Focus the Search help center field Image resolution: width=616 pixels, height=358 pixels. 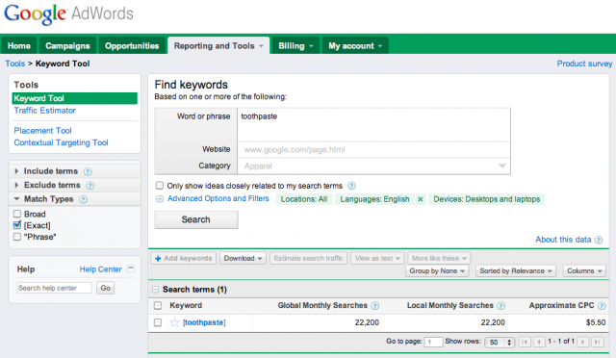54,288
